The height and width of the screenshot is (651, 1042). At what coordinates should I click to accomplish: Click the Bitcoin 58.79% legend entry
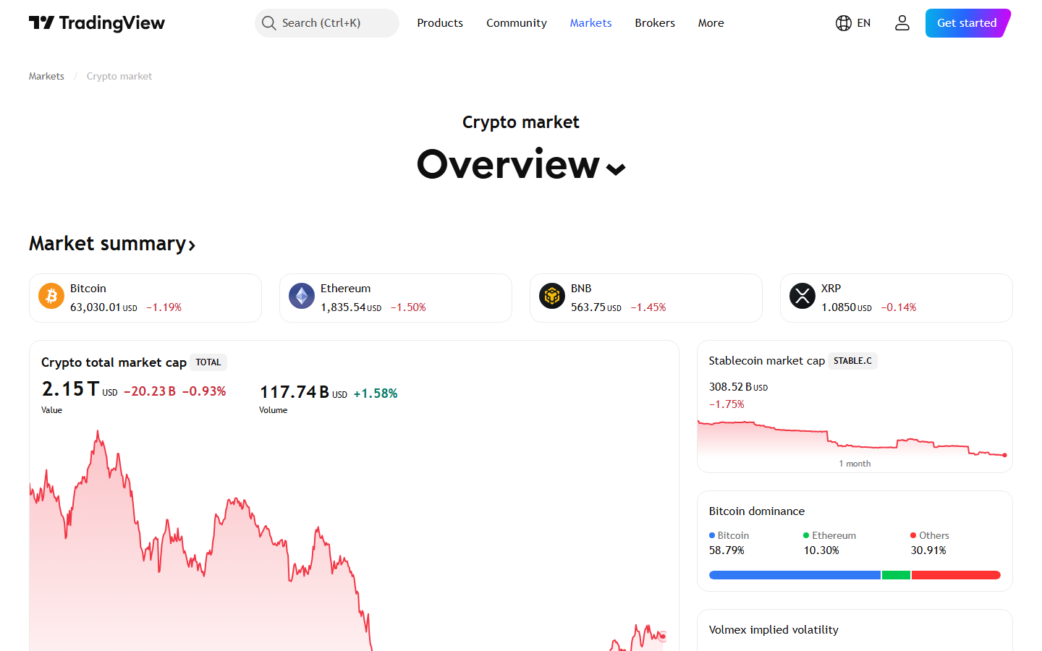click(729, 543)
